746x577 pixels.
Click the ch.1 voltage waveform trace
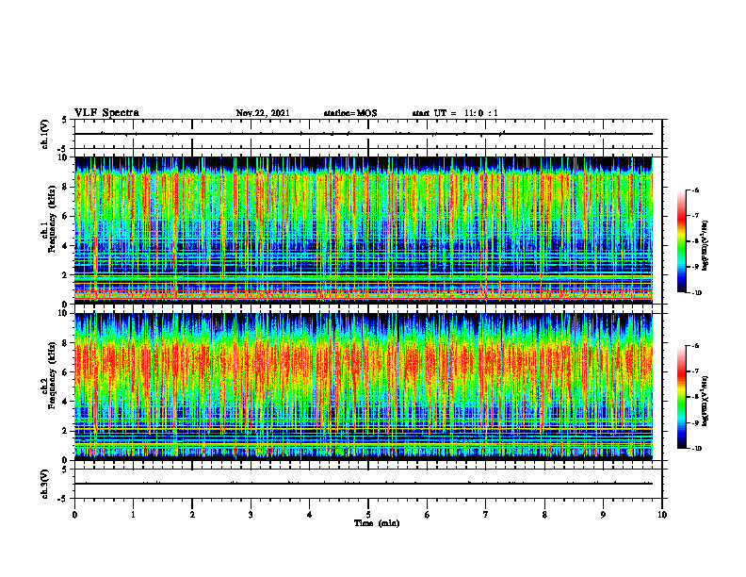click(364, 134)
